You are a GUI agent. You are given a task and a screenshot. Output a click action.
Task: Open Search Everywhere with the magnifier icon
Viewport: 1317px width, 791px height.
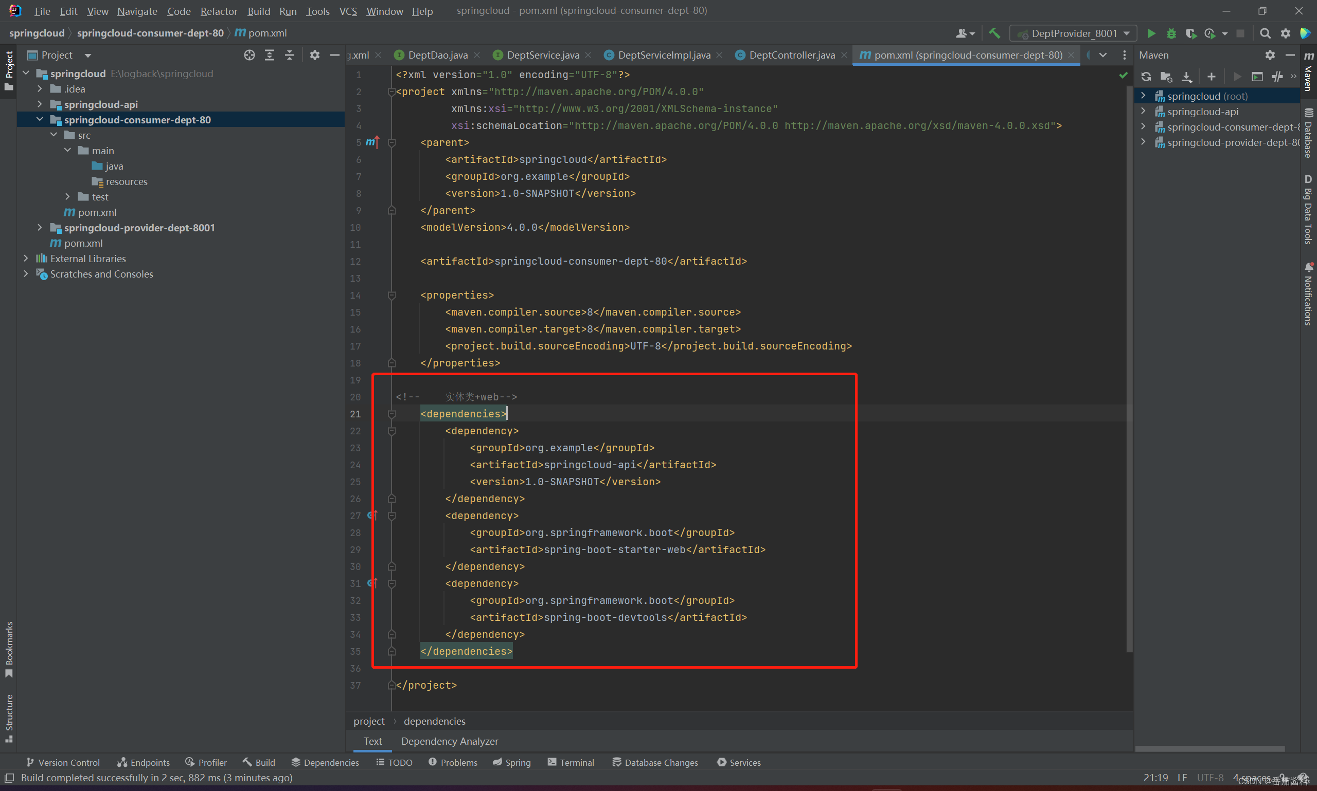[x=1265, y=33]
